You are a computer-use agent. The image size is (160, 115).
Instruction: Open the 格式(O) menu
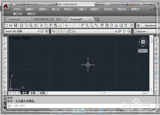pos(68,9)
